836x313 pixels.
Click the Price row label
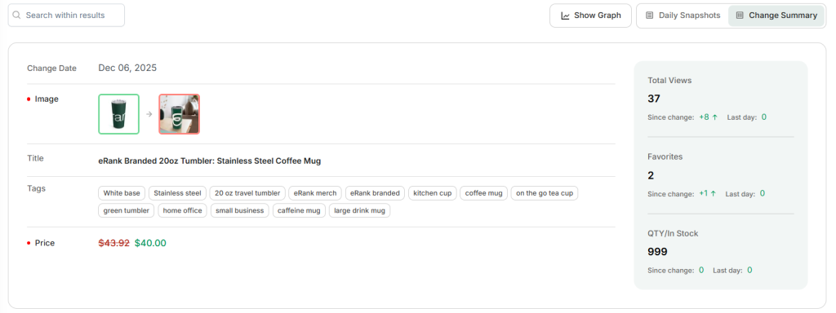(x=45, y=243)
